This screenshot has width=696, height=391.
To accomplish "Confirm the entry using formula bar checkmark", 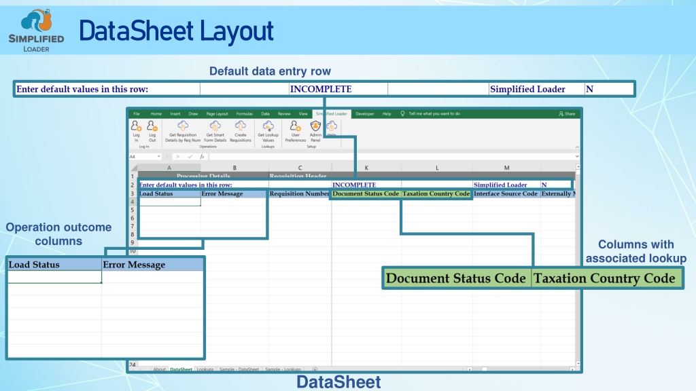I will click(x=190, y=157).
